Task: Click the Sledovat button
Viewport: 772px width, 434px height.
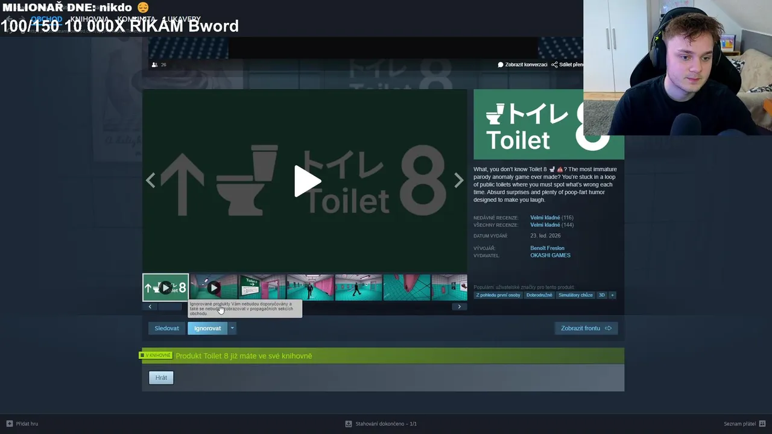Action: pyautogui.click(x=166, y=328)
